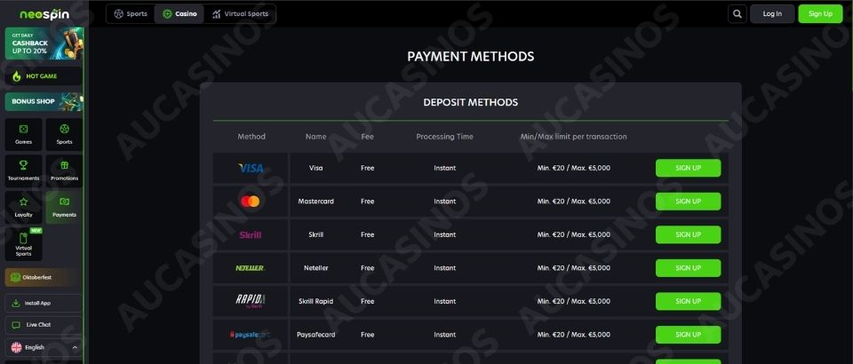Click the "Mastercard" name cell
The image size is (853, 364).
[316, 202]
